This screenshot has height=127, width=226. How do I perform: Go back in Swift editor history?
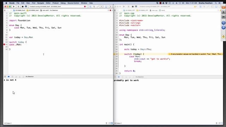click(x=8, y=10)
